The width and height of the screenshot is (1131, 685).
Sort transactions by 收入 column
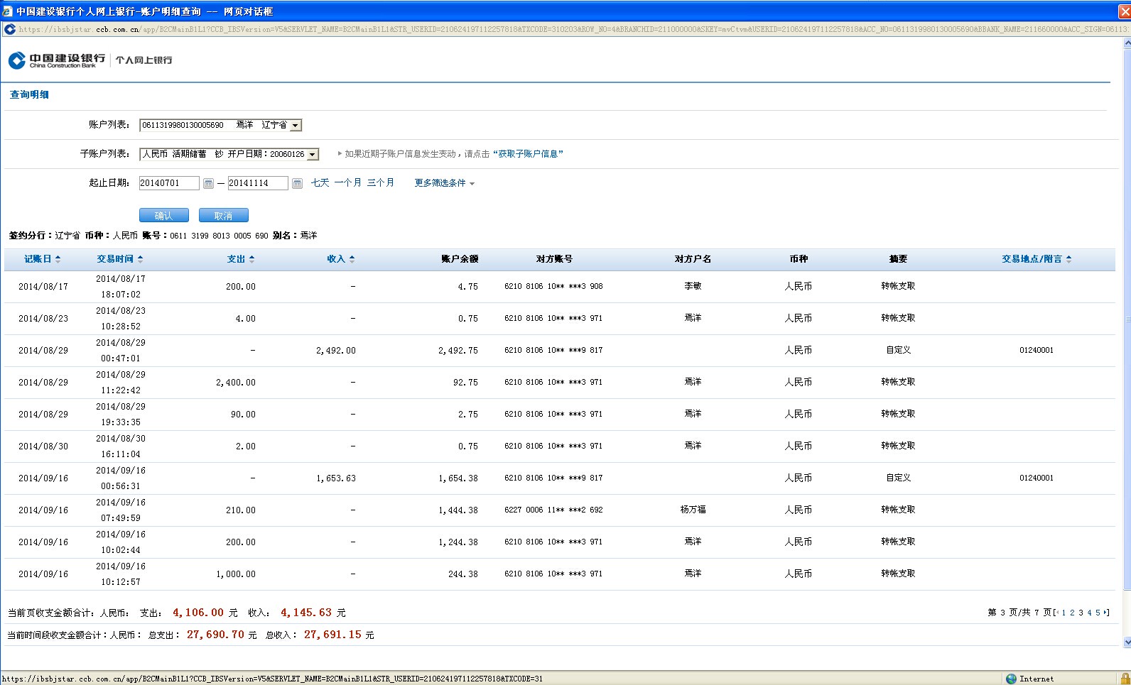point(340,259)
